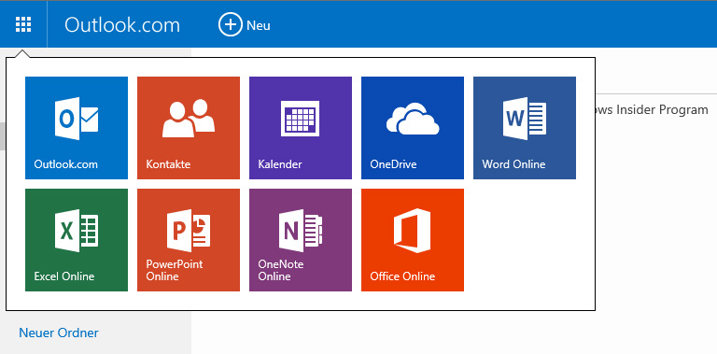The width and height of the screenshot is (717, 354).
Task: Launch Word Online tile
Action: (525, 128)
